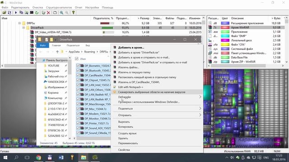Image resolution: width=289 pixels, height=162 pixels.
Task: Expand the Defraggler submenu arrow
Action: [x=200, y=97]
